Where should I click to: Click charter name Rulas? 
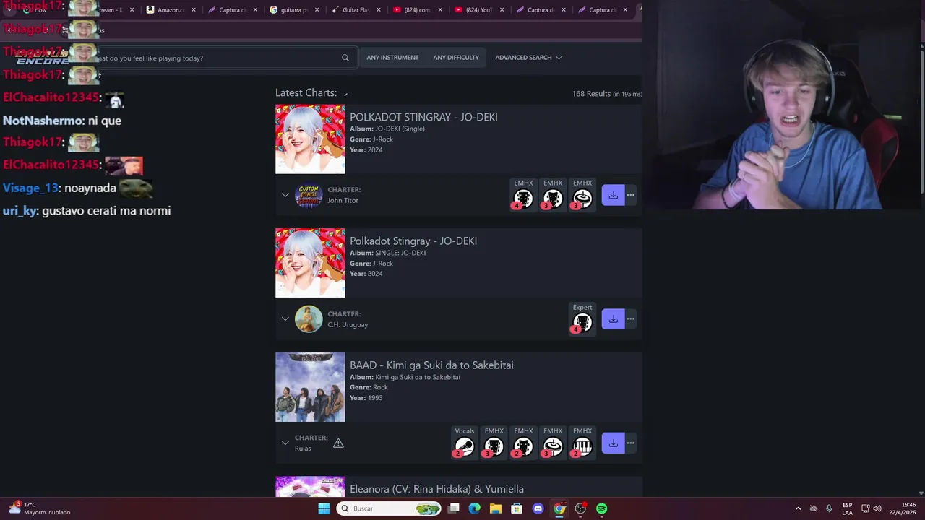coord(303,448)
